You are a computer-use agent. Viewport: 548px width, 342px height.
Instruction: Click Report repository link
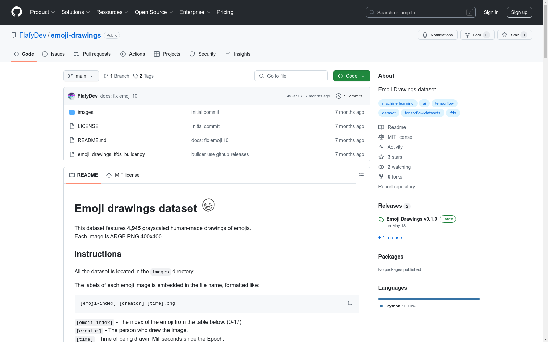tap(397, 187)
